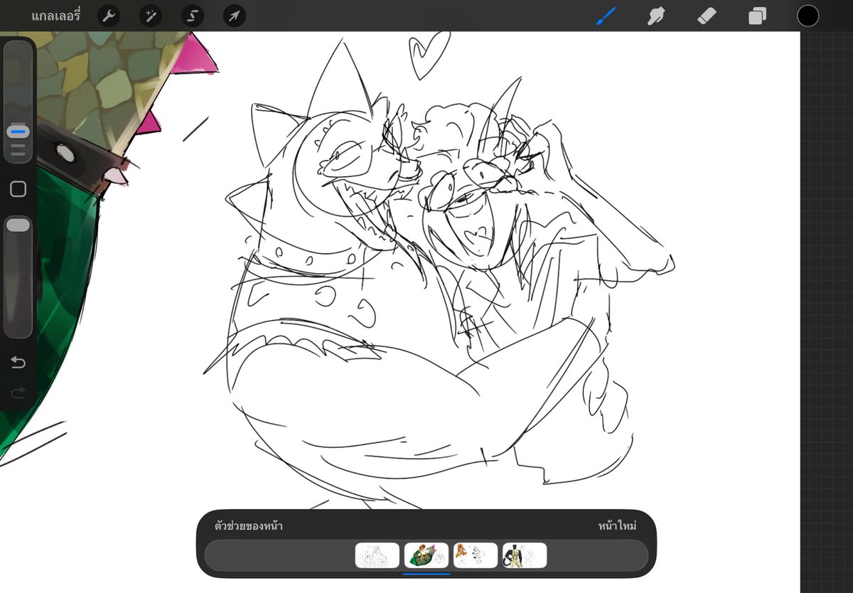Select the Smudge tool
Screen dimensions: 853x593
click(656, 16)
